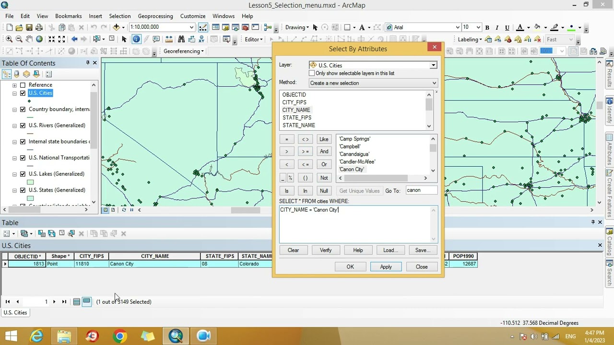Screen dimensions: 614x345
Task: Uncheck Country boundary layer visibility
Action: click(x=23, y=109)
